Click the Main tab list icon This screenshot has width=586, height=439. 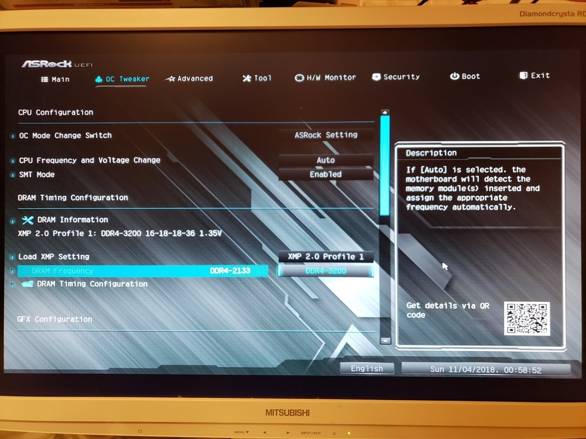click(45, 79)
